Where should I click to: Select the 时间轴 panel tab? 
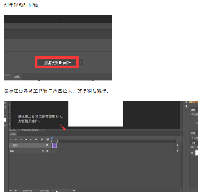[13, 134]
